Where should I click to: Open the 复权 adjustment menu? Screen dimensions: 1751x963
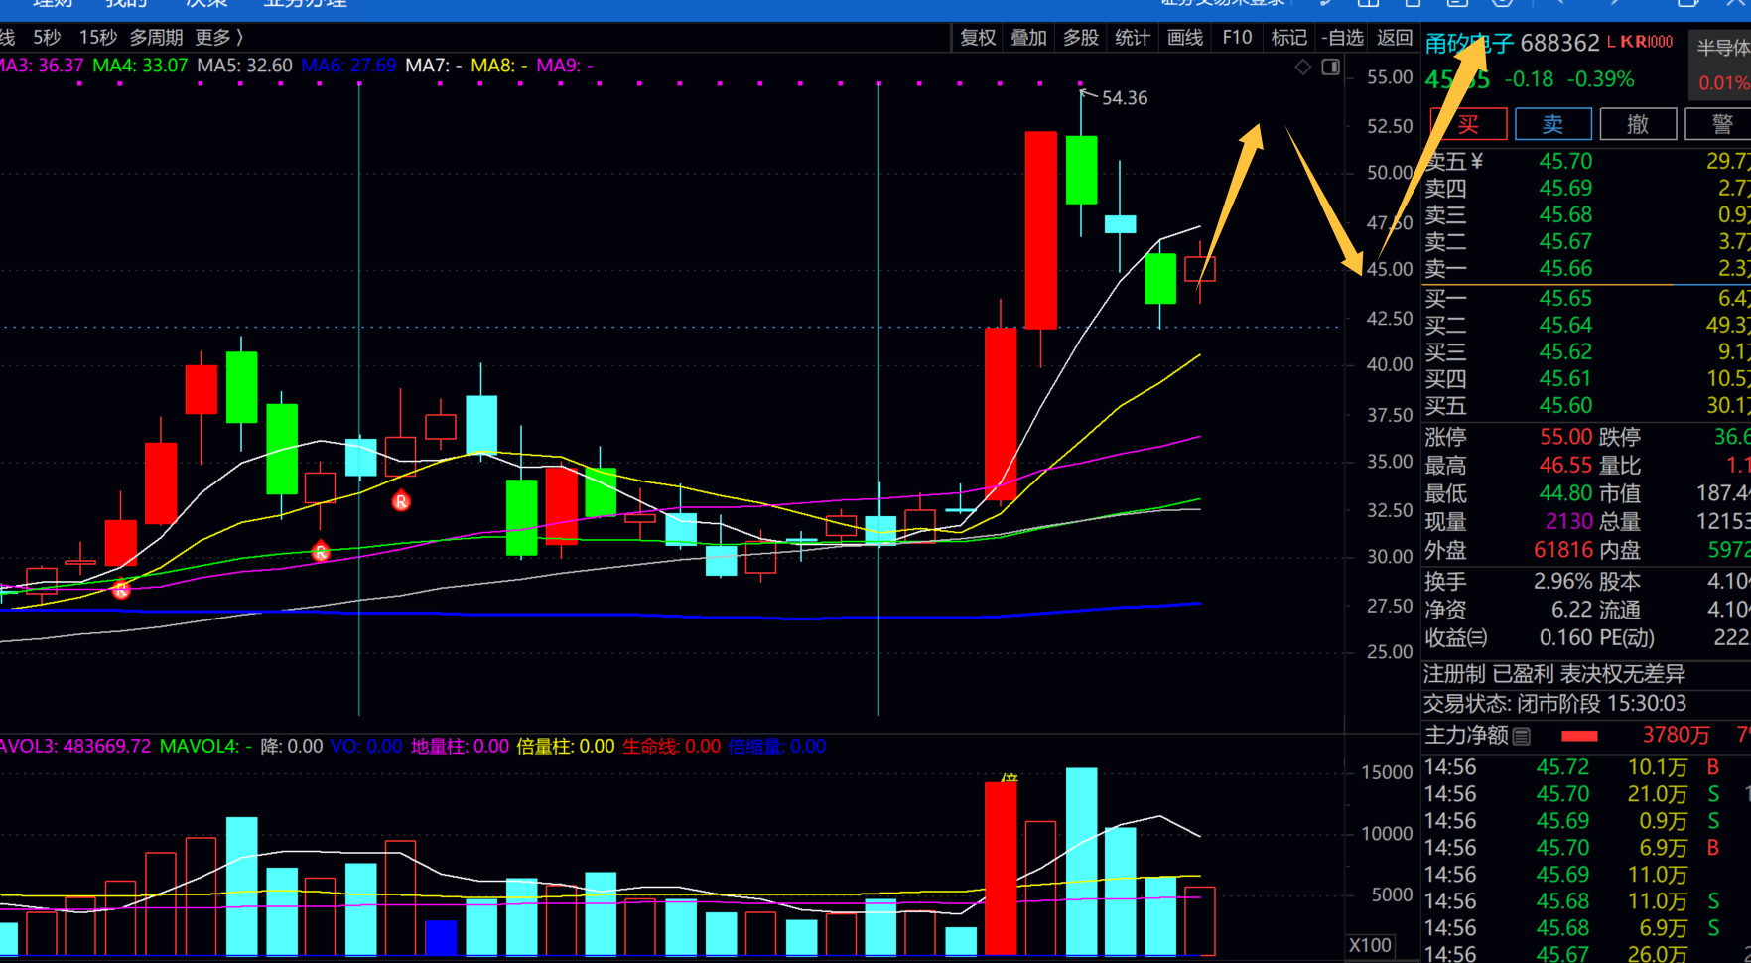pos(978,38)
